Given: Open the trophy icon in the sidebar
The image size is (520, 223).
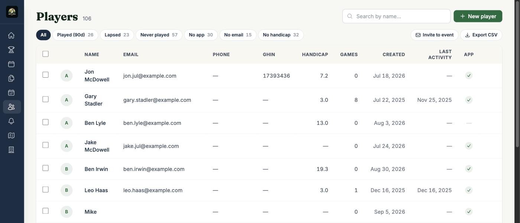Looking at the screenshot, I should pos(11,50).
